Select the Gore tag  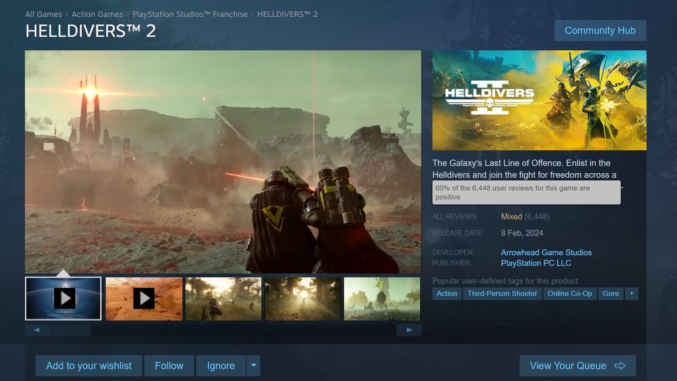610,293
